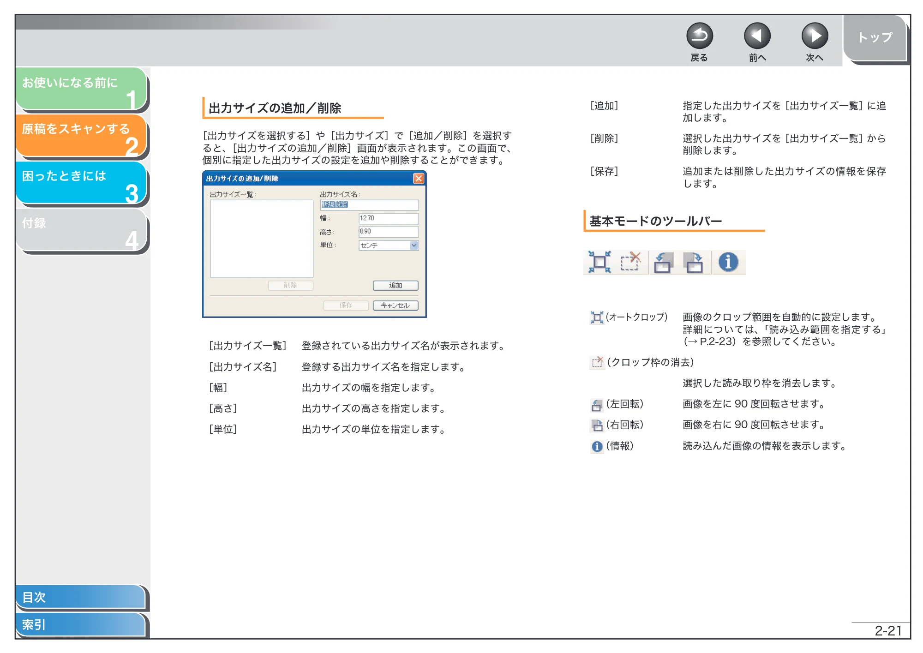Click the 高さ field showing 8.90
This screenshot has width=923, height=653.
389,232
